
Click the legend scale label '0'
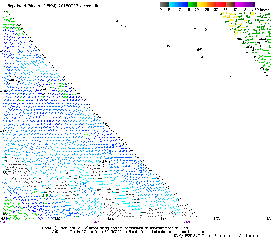pos(160,10)
